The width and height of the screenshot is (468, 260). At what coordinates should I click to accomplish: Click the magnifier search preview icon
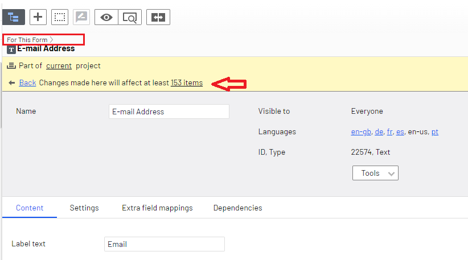tap(130, 17)
